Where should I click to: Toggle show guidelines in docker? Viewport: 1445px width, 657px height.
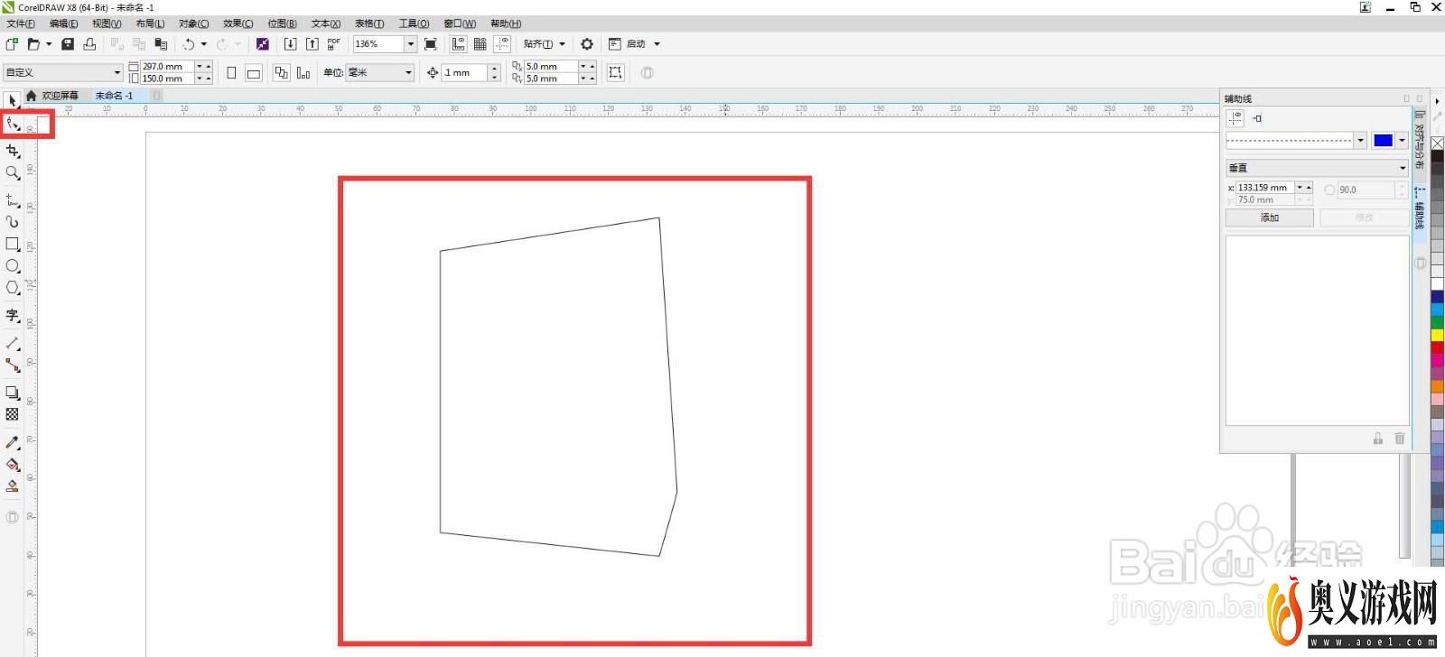click(1235, 118)
